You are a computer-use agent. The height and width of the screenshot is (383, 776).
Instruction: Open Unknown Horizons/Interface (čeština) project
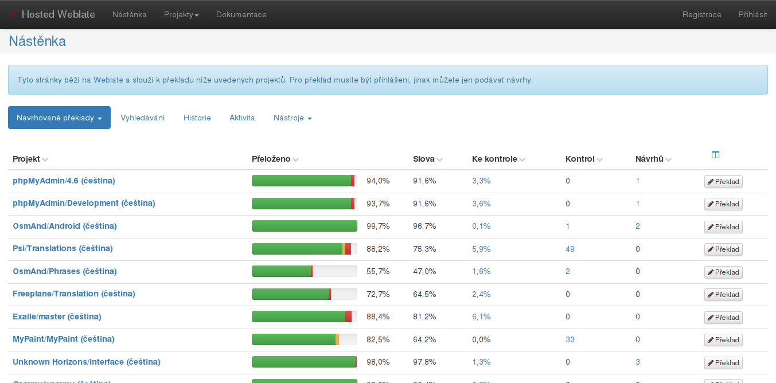click(x=87, y=362)
